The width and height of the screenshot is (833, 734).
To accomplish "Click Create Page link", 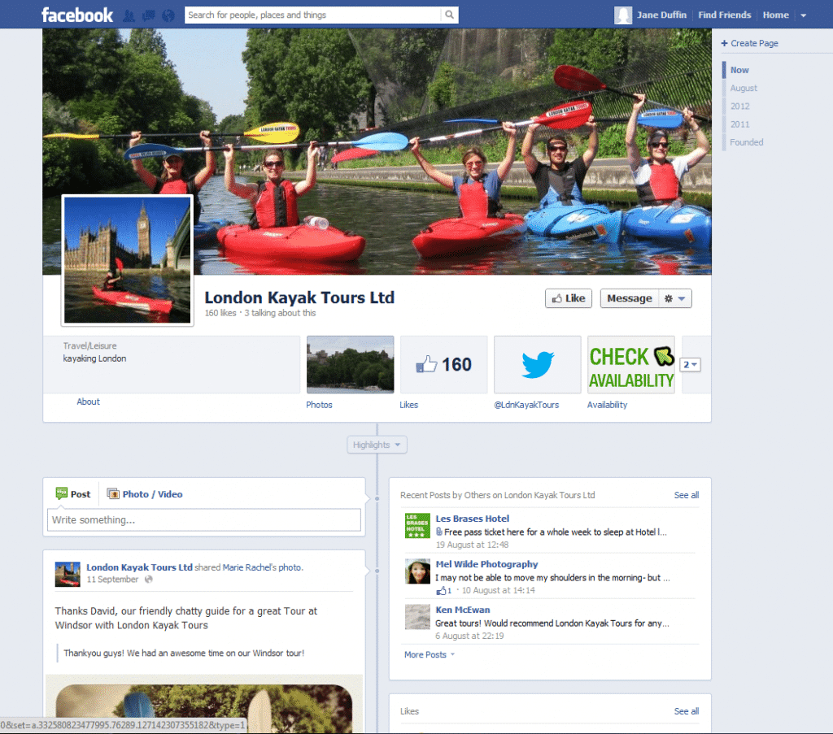I will (749, 43).
